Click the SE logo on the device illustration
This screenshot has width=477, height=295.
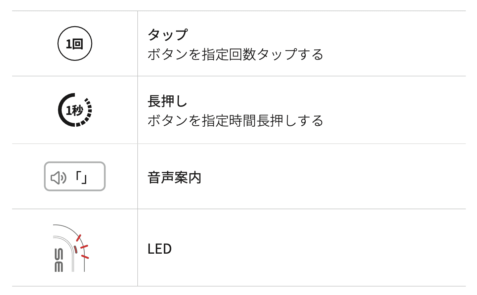tap(58, 260)
